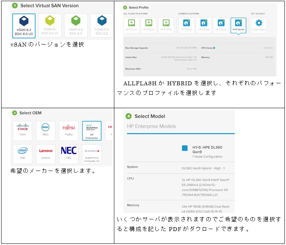Tick the HY-8: HPE DL360 Gen9 model checkbox
Screen dimensions: 286x245
pos(185,148)
